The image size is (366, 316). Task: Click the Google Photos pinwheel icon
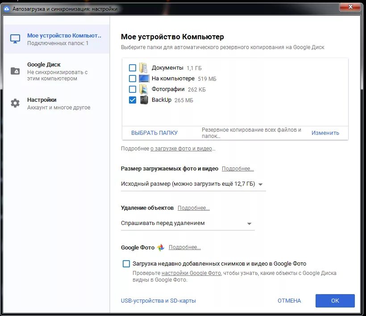[161, 247]
